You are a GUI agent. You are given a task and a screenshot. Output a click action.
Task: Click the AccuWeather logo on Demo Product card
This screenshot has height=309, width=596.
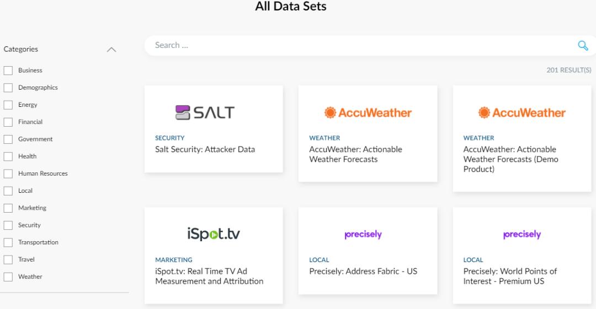[x=521, y=113]
